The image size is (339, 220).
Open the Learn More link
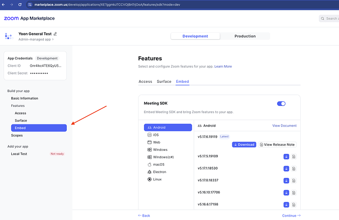coord(223,67)
